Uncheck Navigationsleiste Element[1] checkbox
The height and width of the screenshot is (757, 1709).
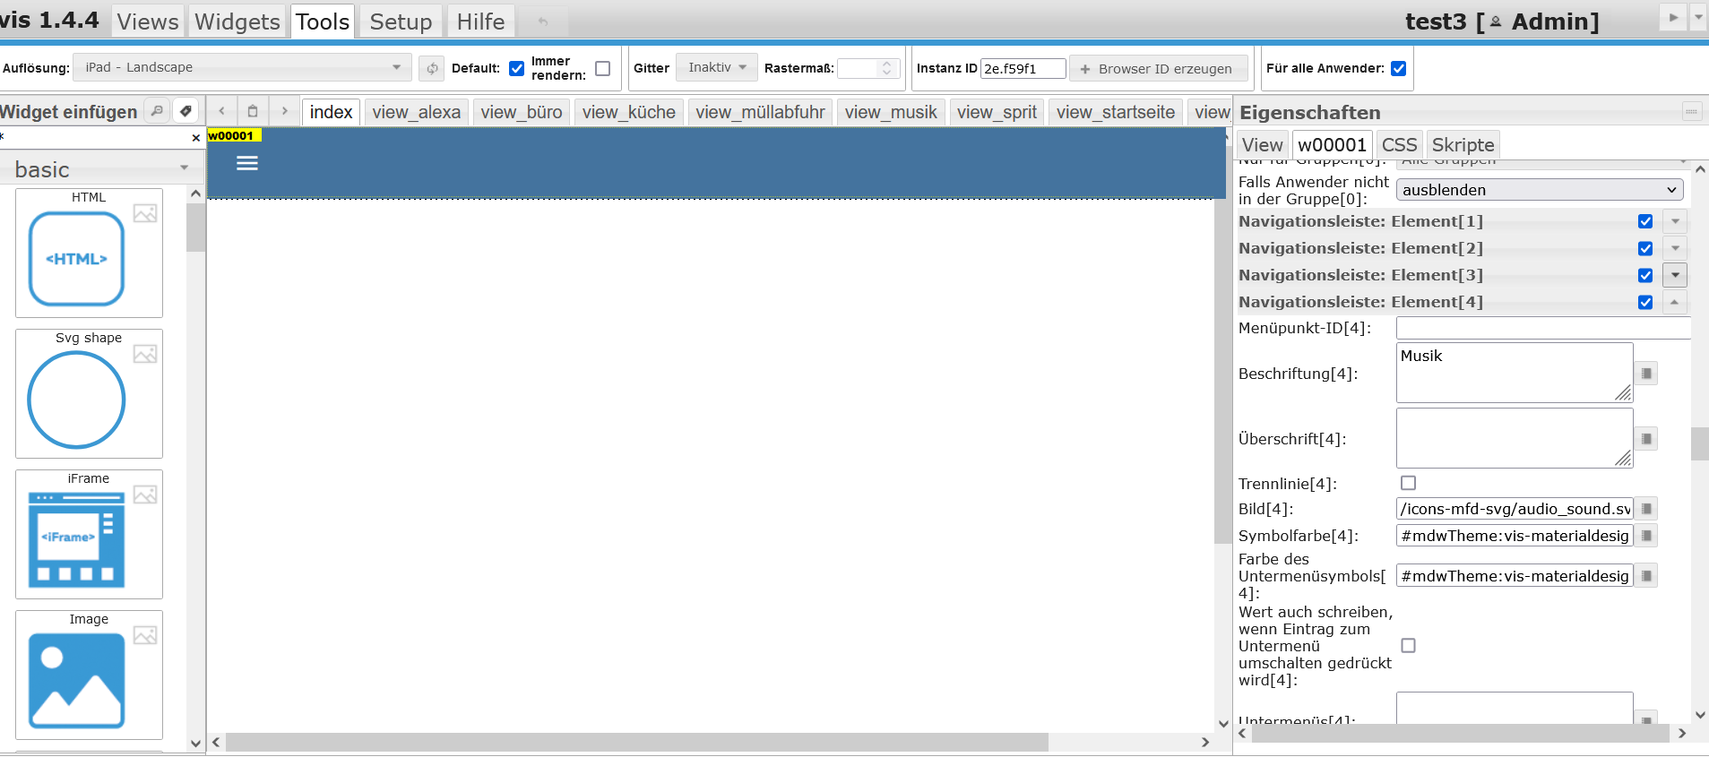click(1645, 221)
